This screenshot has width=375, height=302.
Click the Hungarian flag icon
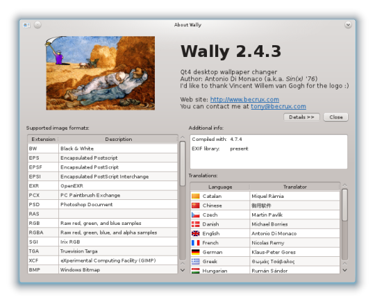click(x=195, y=271)
